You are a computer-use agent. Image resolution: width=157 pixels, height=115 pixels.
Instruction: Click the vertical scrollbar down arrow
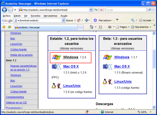pos(154,107)
